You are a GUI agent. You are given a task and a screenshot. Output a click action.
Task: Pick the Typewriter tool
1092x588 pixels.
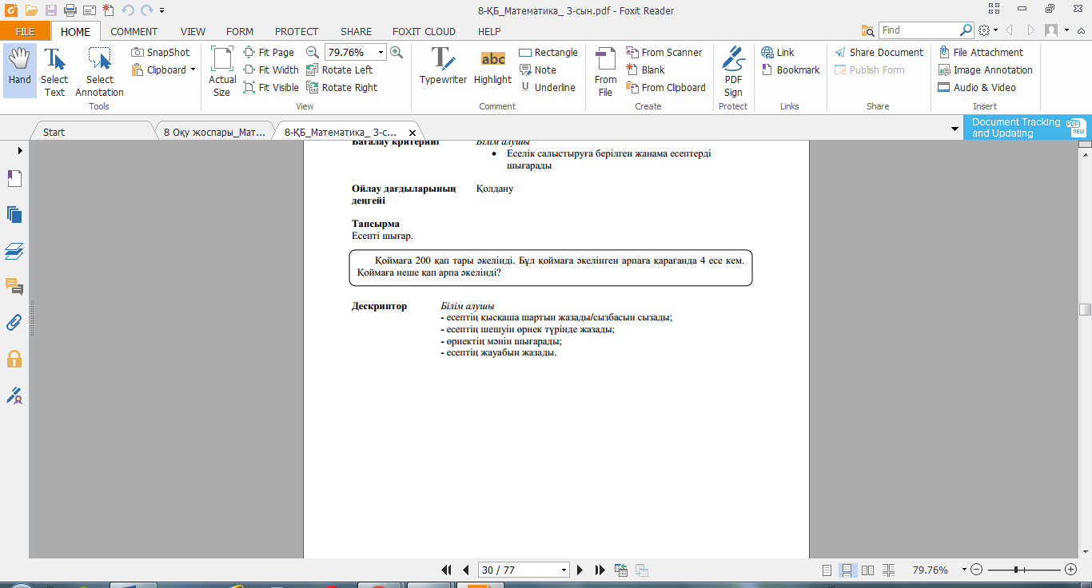(443, 66)
